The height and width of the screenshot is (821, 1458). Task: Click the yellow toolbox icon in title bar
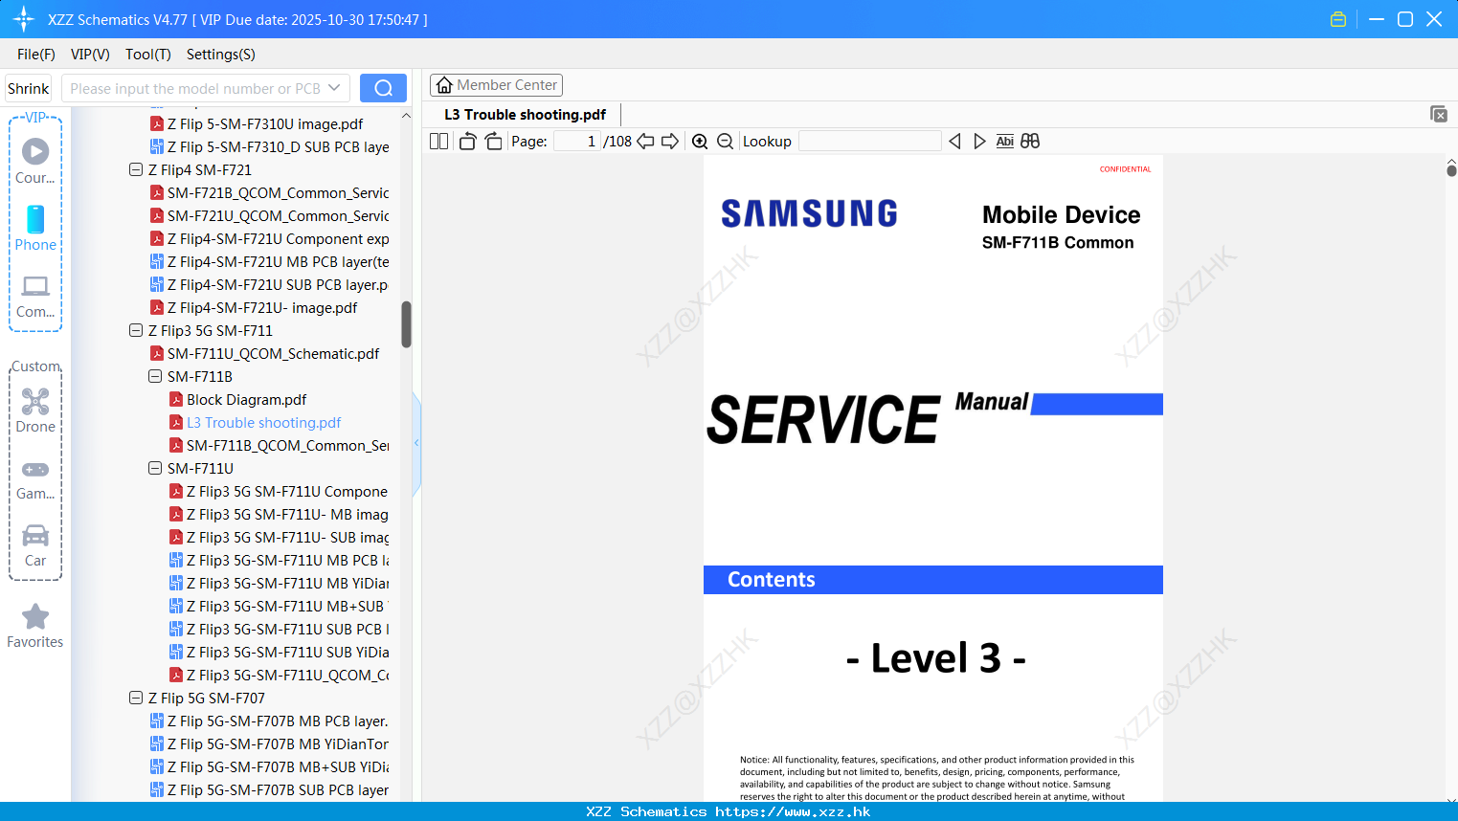click(x=1338, y=19)
